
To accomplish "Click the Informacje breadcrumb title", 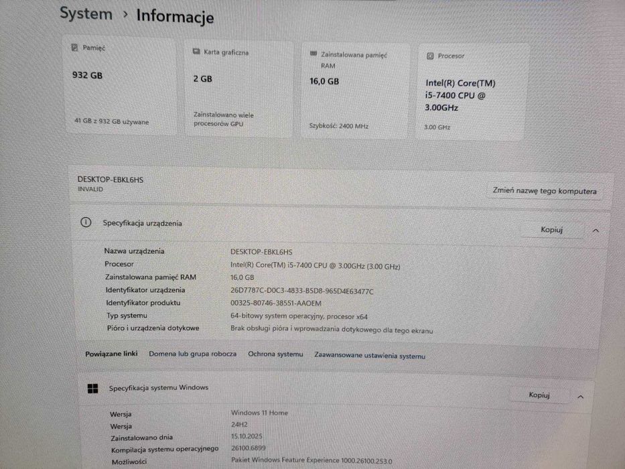I will click(x=175, y=16).
